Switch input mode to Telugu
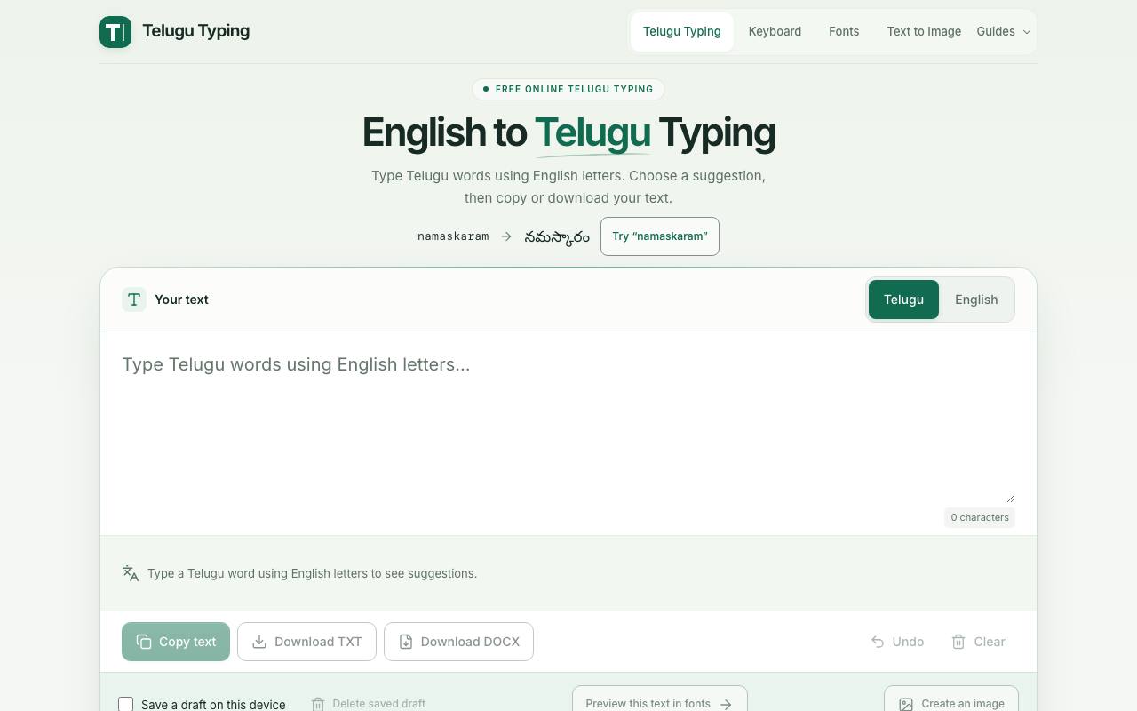1137x711 pixels. 903,300
